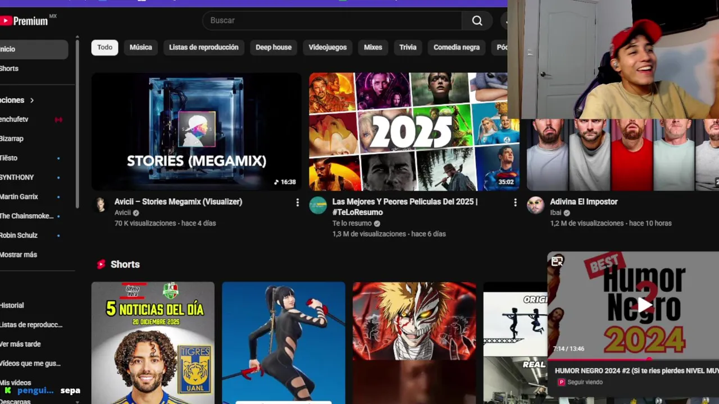Click the 16:38 duration badge
The image size is (719, 404).
pos(285,182)
